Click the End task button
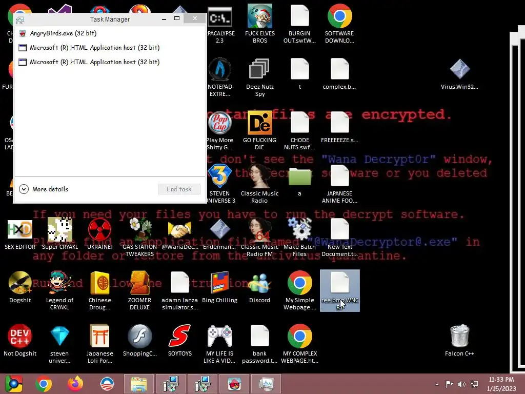This screenshot has width=525, height=394. [x=179, y=189]
